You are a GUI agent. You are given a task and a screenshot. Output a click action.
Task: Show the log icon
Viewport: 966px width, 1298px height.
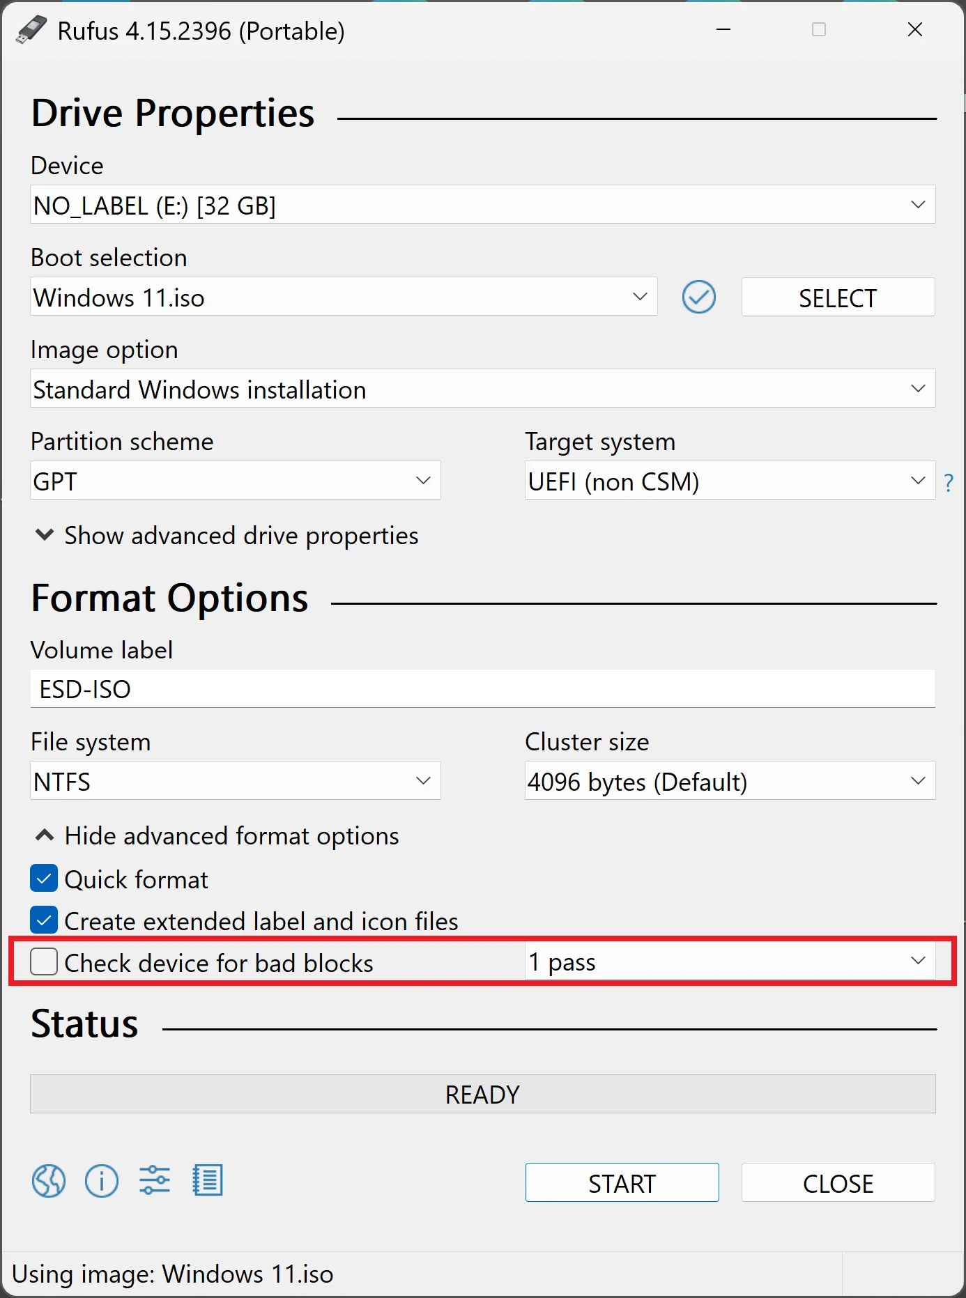208,1181
